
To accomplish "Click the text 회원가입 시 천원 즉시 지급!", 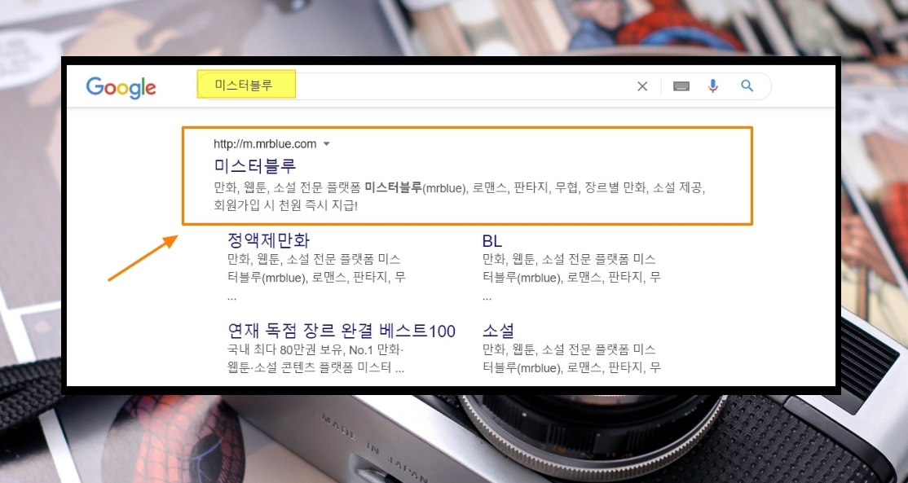I will 285,205.
